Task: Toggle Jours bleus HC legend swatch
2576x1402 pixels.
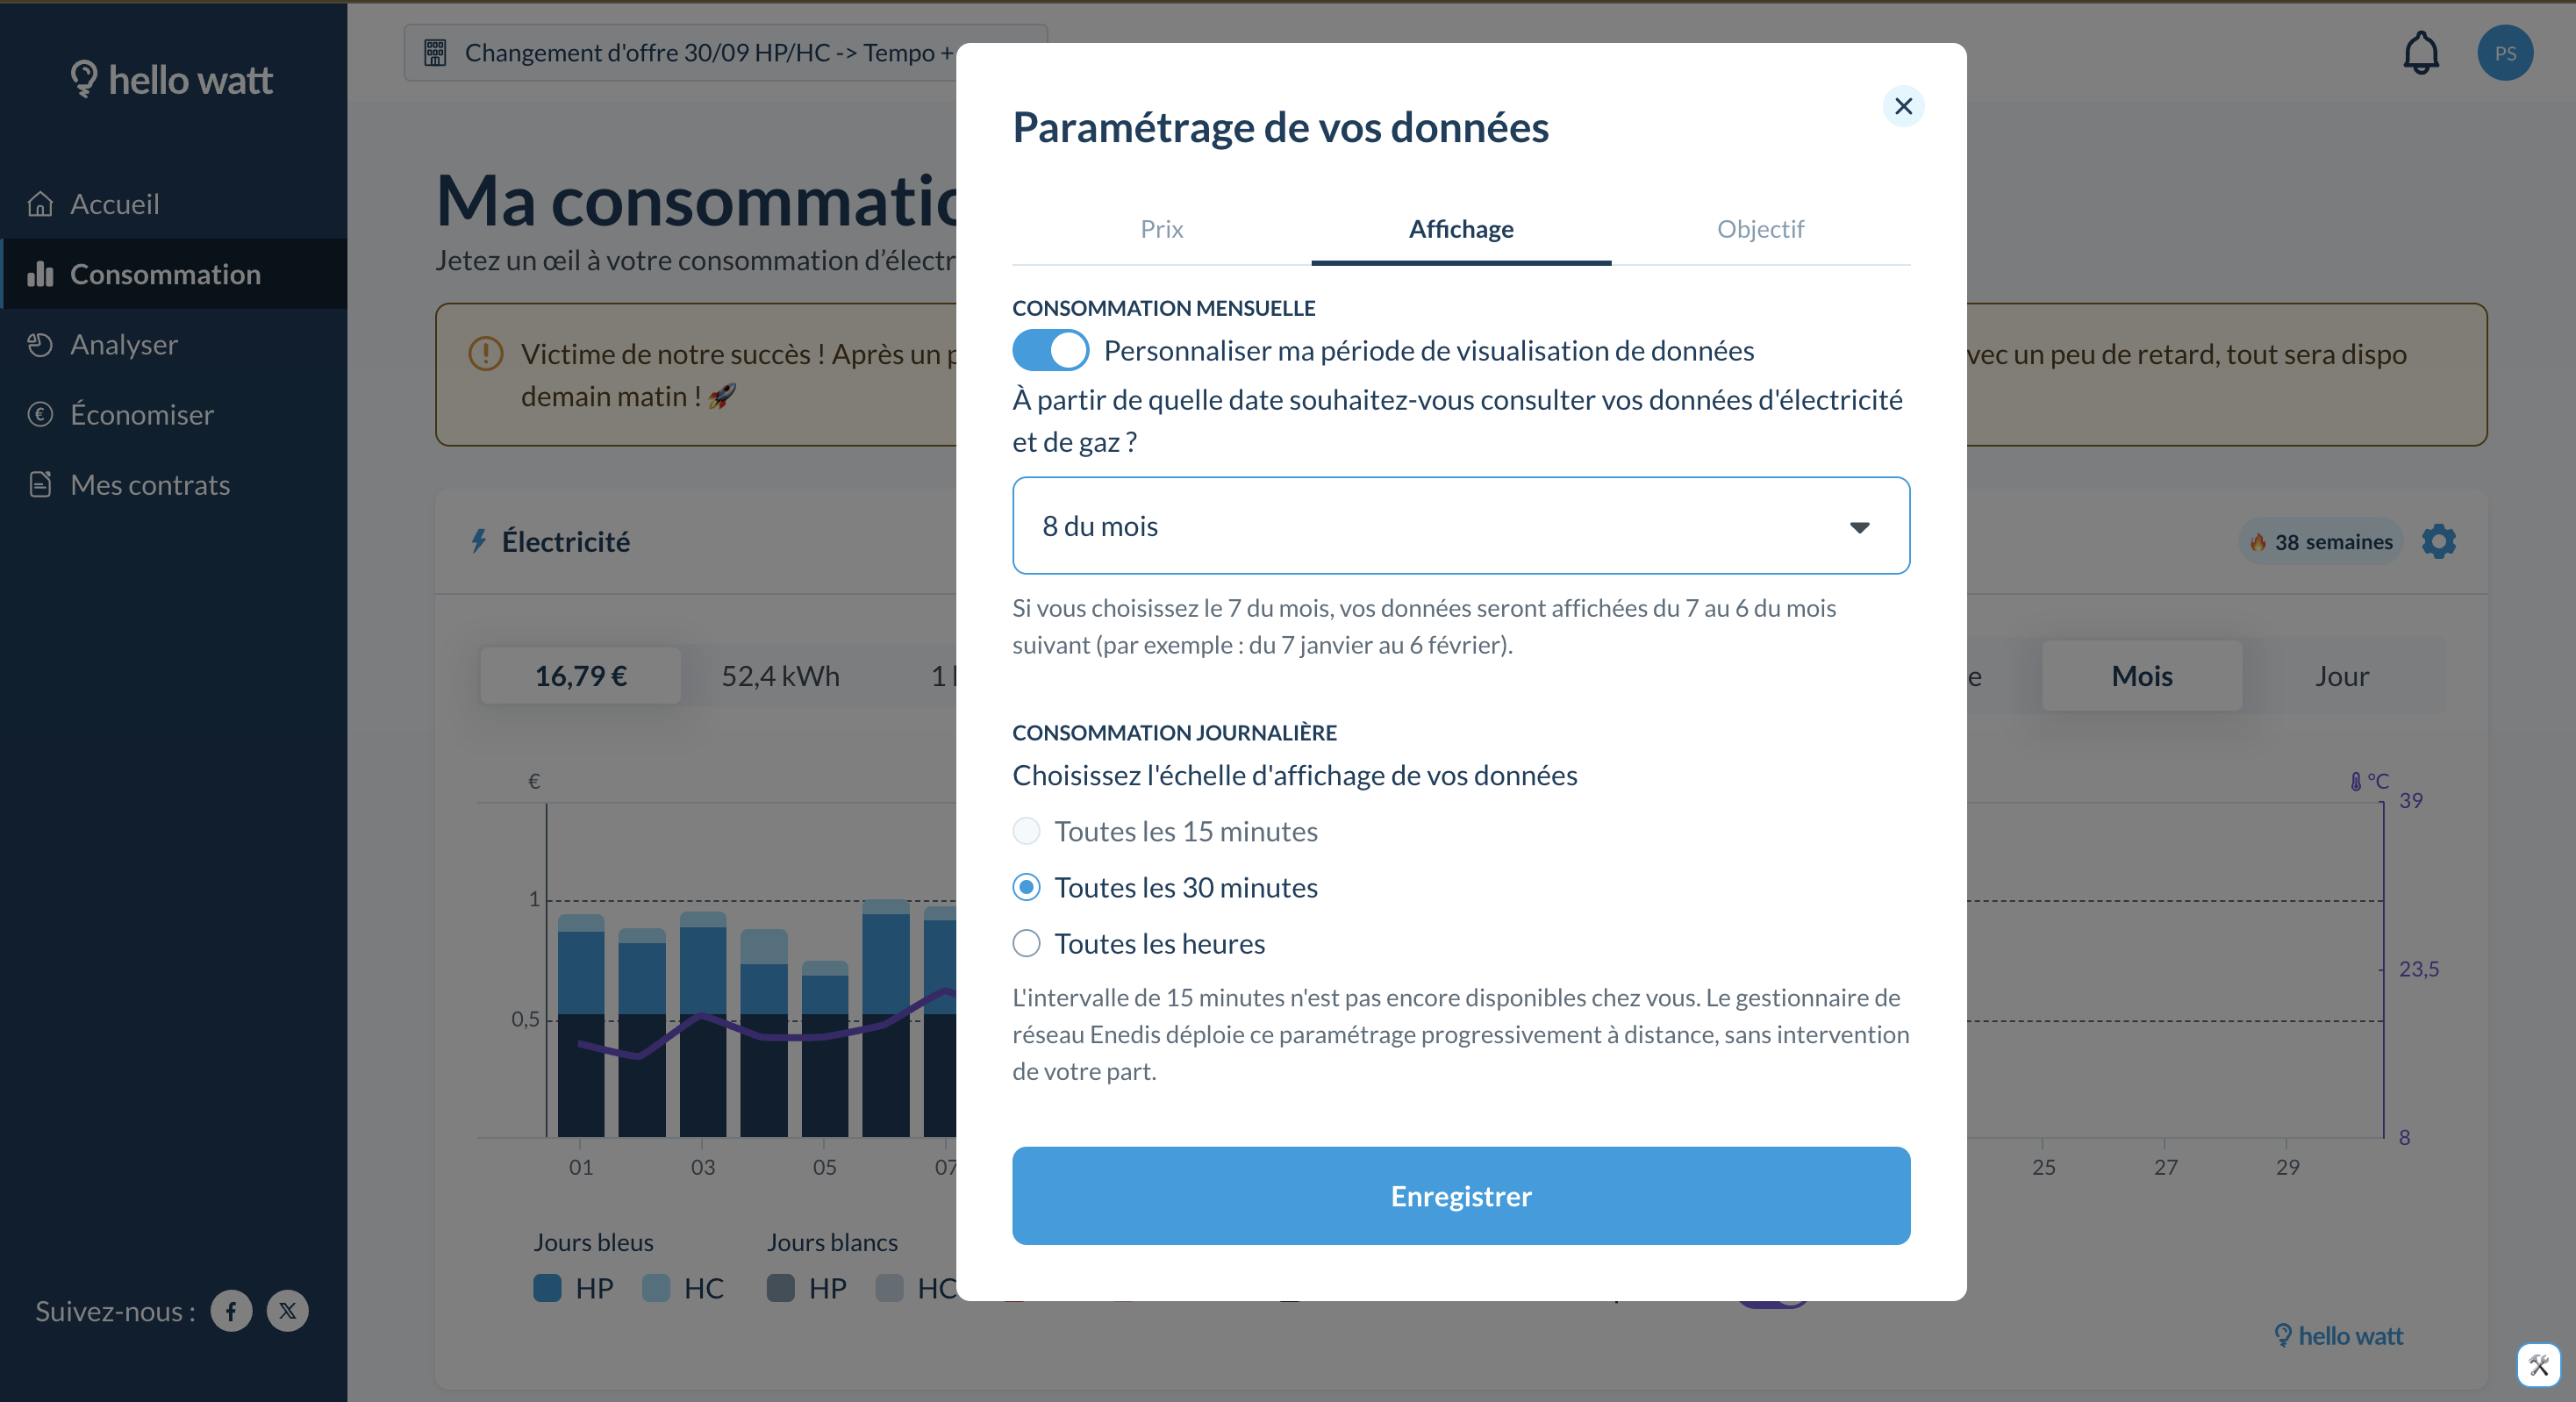Action: [x=656, y=1288]
